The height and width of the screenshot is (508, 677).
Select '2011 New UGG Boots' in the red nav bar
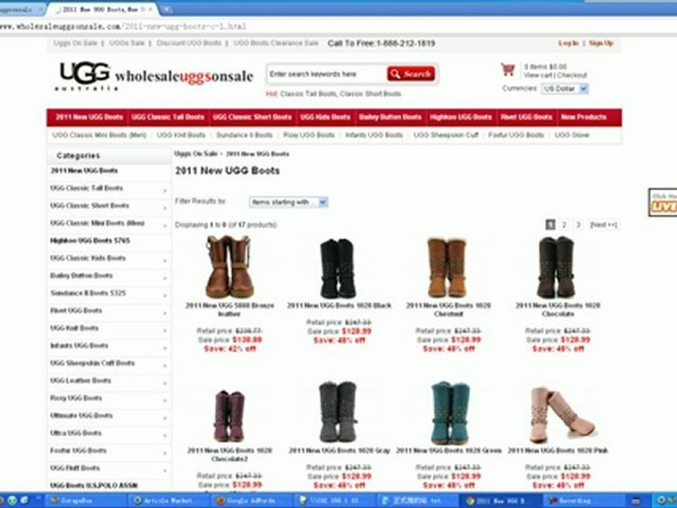coord(89,117)
